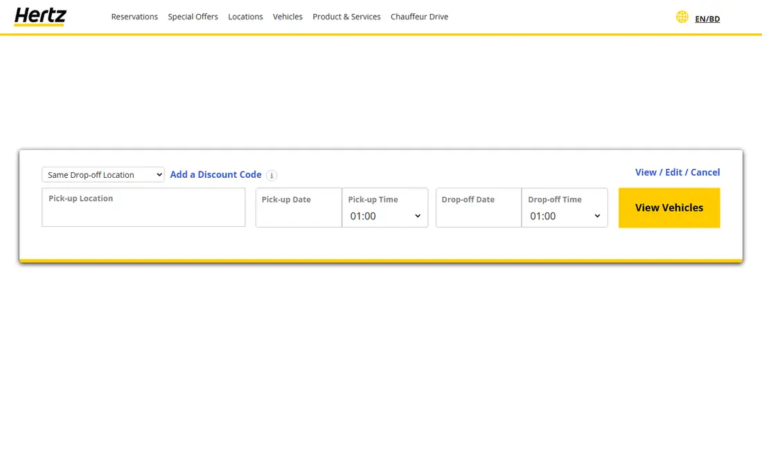
Task: Open the Vehicles menu
Action: 287,17
